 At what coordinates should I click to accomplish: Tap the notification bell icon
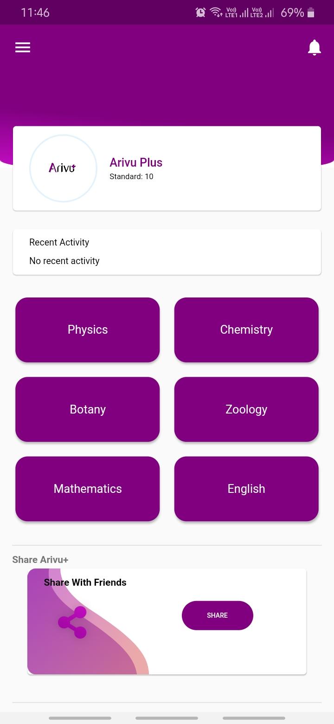point(315,47)
